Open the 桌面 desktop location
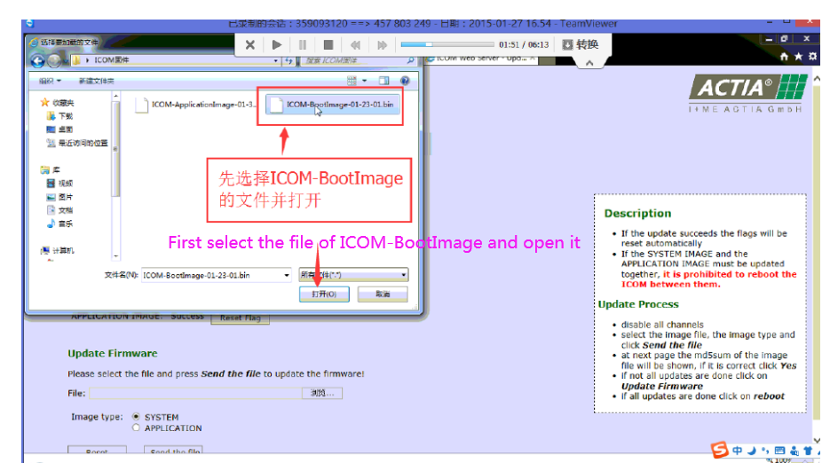The height and width of the screenshot is (463, 830). (59, 129)
